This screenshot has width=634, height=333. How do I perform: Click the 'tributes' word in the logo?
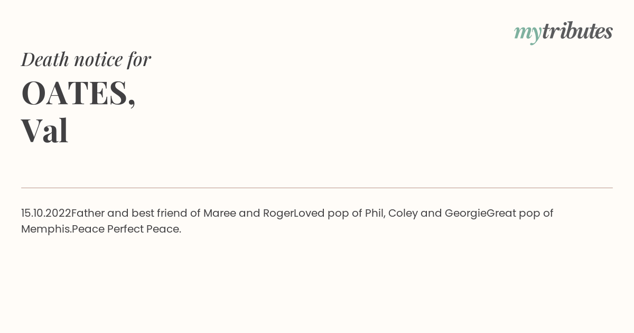click(577, 31)
